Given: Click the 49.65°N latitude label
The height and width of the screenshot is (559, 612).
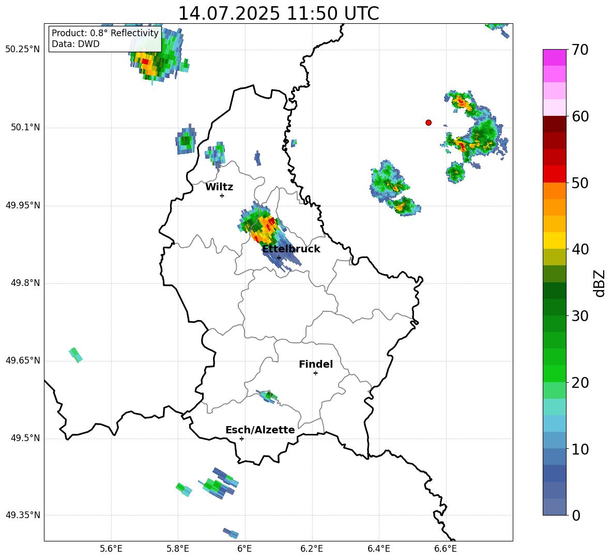Looking at the screenshot, I should [x=23, y=360].
